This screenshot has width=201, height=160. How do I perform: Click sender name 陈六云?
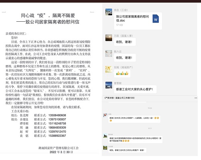click(x=118, y=51)
